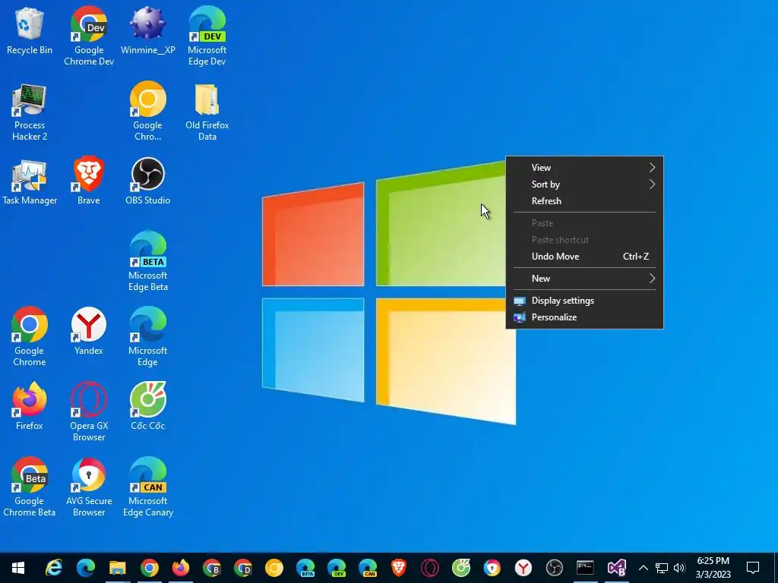
Task: Choose Undo Move in the context menu
Action: 584,257
